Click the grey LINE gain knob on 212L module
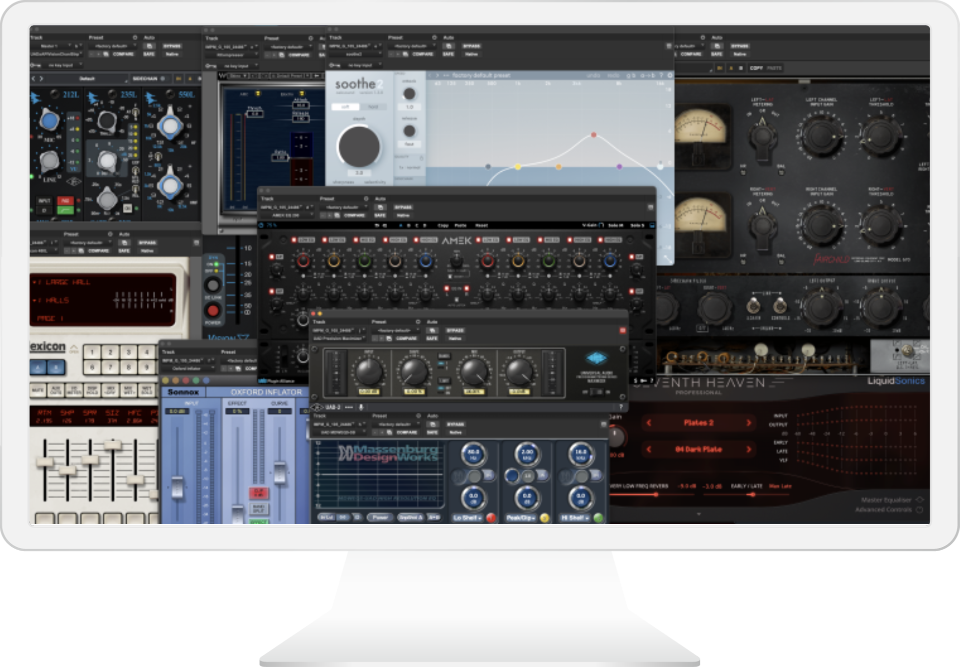 click(x=49, y=160)
